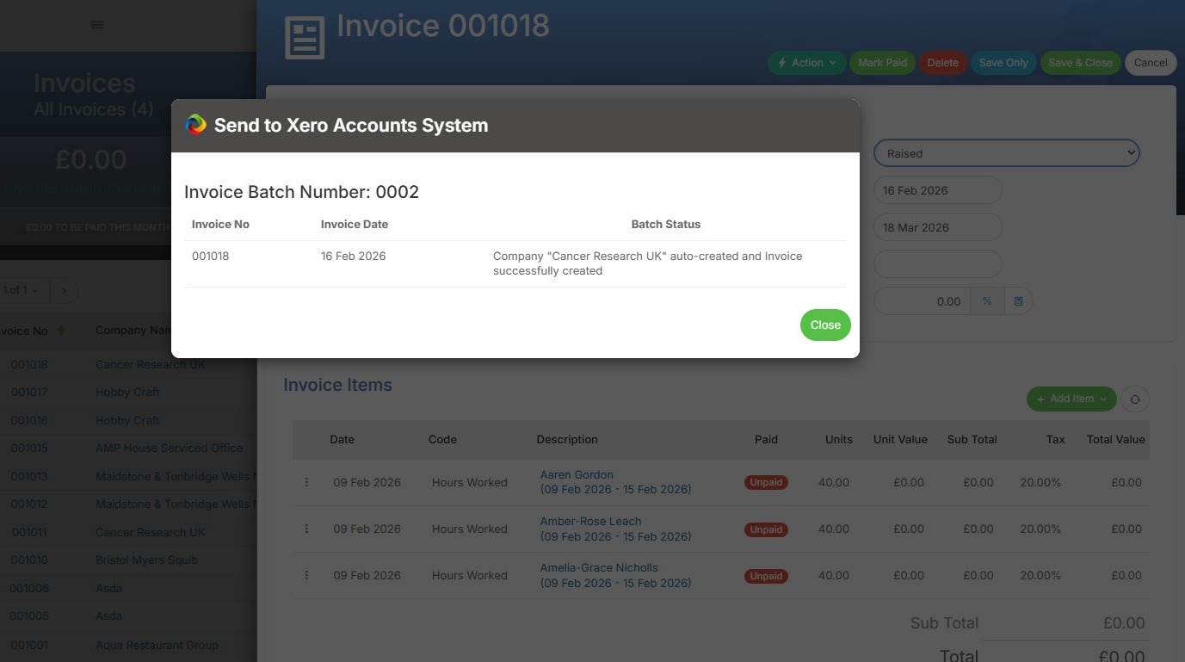This screenshot has width=1185, height=662.
Task: Click the Invoice 001018 page title
Action: pos(443,26)
